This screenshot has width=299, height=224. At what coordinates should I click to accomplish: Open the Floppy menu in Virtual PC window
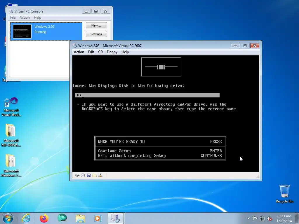112,52
